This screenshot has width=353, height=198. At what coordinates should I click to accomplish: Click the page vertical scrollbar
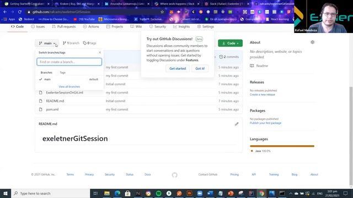tap(351, 136)
